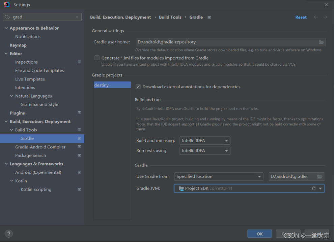The image size is (335, 242).
Task: Click project icon next to Gradle-Android Compiler
Action: pos(79,147)
